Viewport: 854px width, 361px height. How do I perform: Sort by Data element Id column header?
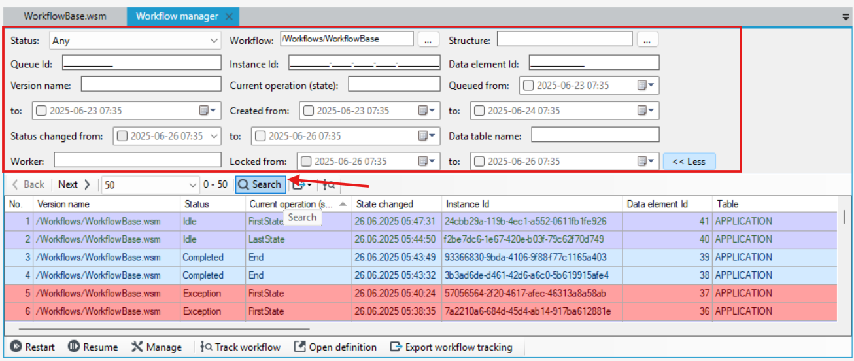(x=667, y=204)
